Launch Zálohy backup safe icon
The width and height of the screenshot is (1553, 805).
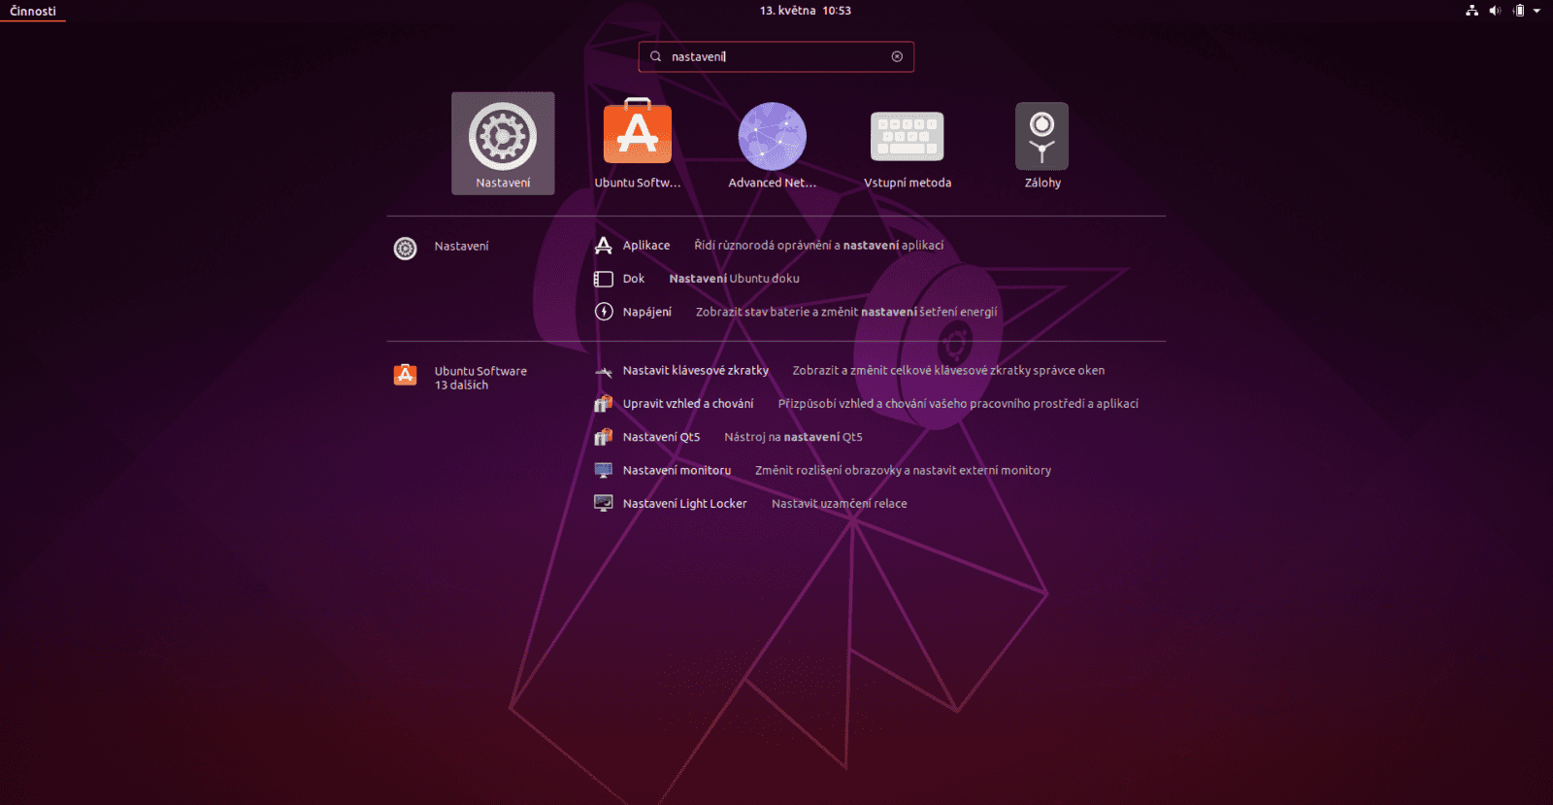[x=1042, y=137]
